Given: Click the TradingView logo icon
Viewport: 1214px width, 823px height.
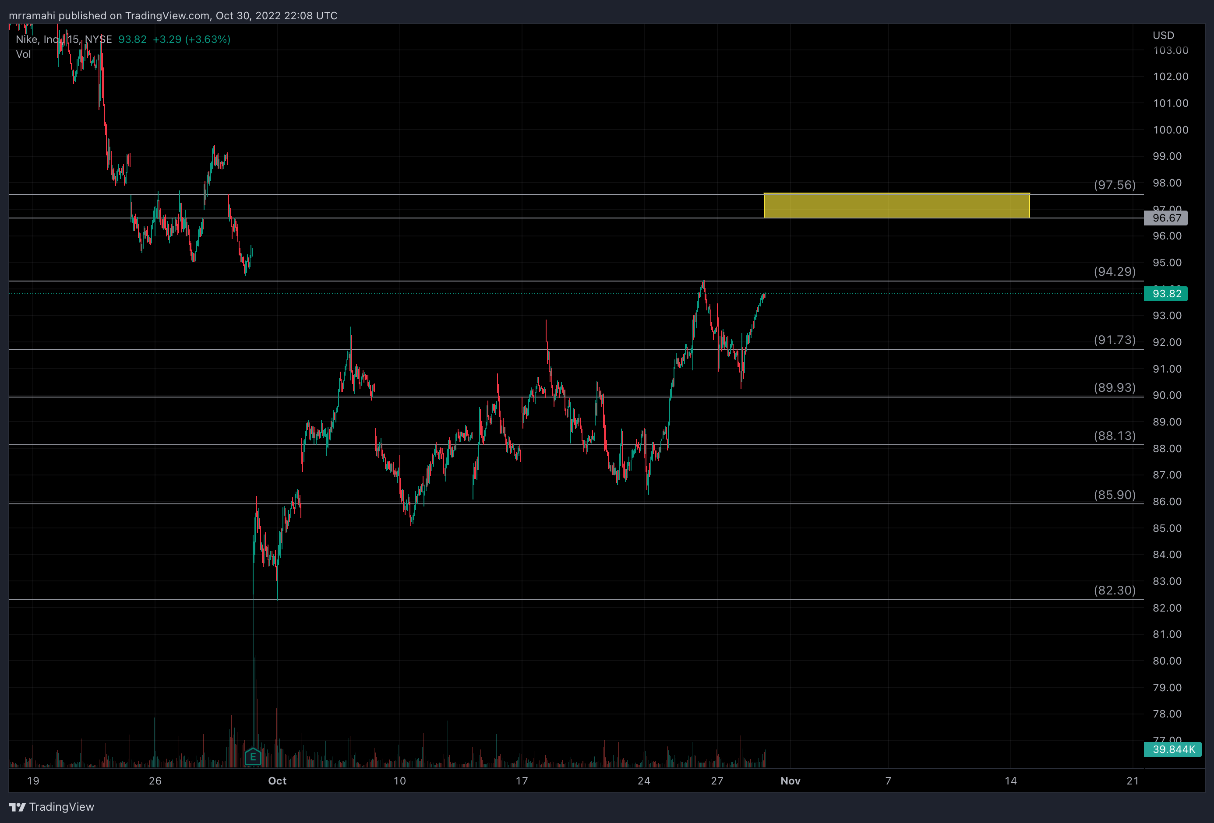Looking at the screenshot, I should point(17,807).
